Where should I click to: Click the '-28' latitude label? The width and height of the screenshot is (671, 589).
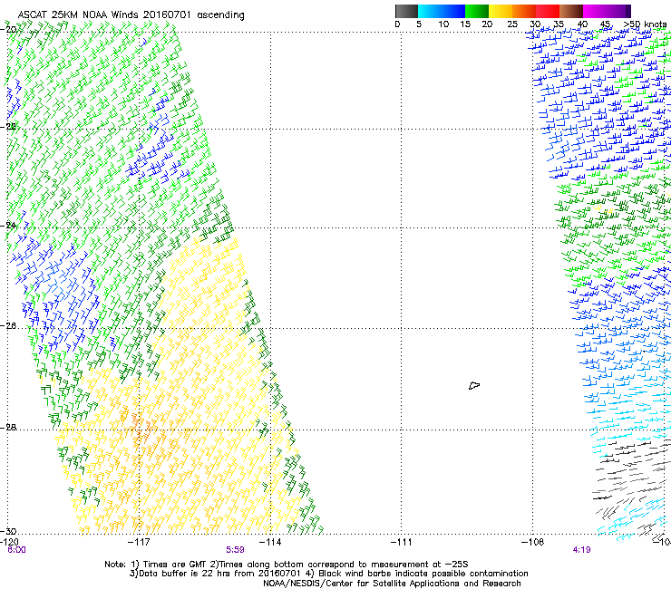8,428
